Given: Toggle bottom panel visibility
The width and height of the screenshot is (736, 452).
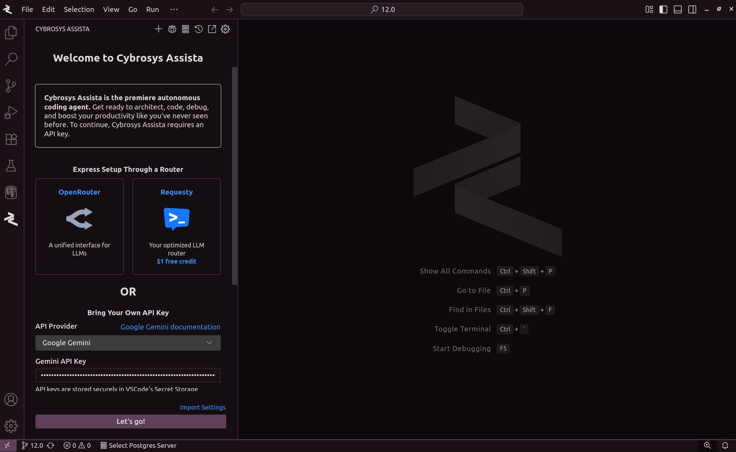Looking at the screenshot, I should coord(678,10).
